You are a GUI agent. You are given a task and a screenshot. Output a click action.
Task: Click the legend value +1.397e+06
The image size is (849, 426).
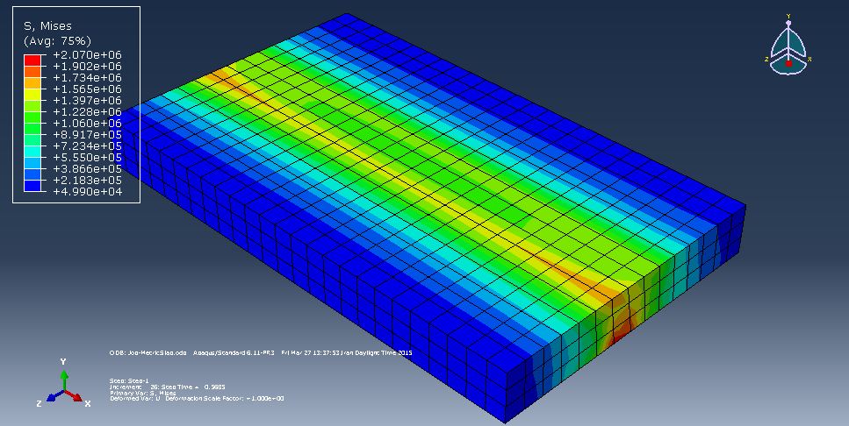point(87,101)
